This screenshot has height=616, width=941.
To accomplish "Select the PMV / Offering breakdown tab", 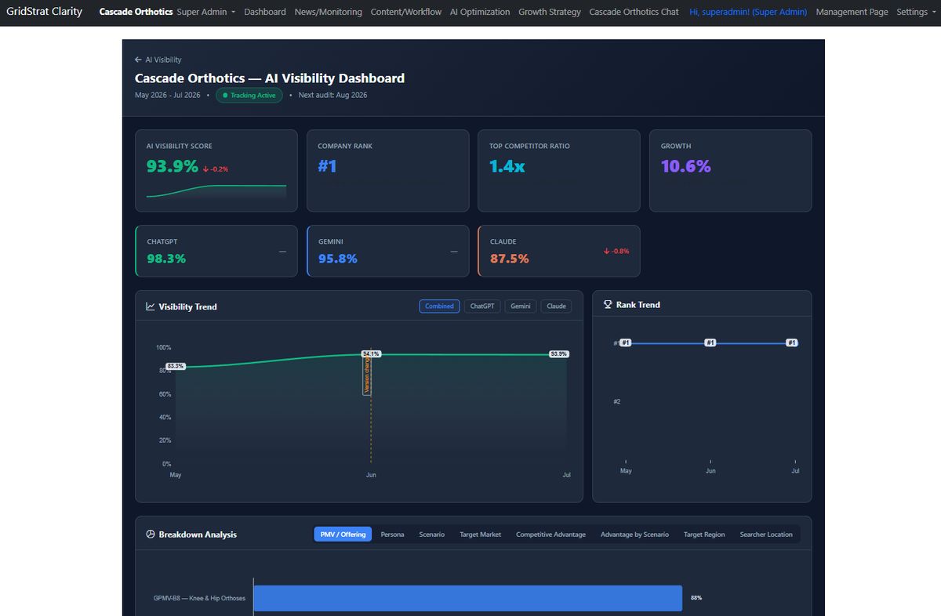I will pyautogui.click(x=343, y=534).
